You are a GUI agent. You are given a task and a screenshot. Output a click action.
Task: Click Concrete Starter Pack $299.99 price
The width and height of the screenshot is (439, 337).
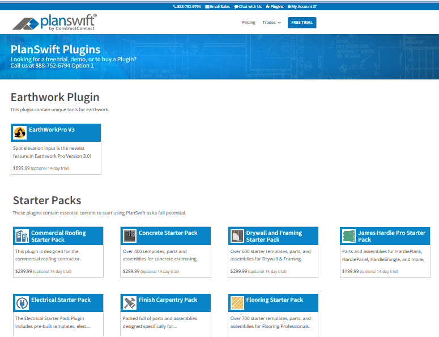pos(131,271)
